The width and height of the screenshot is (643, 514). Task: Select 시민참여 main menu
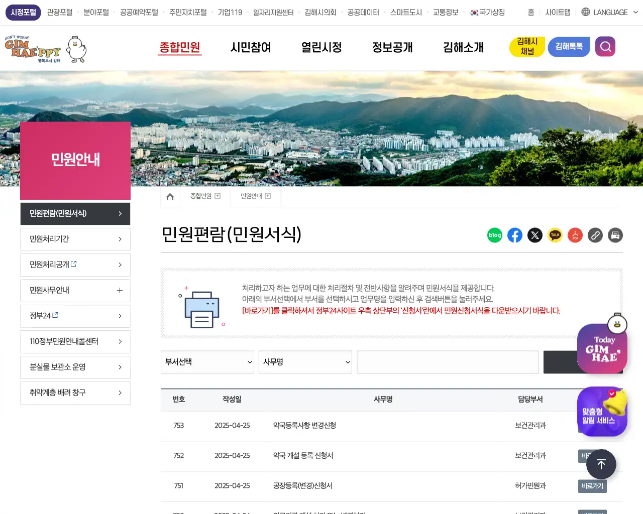251,48
